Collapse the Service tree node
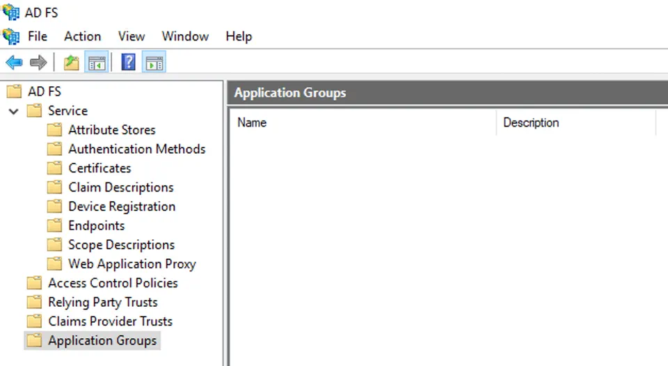The image size is (668, 366). click(14, 111)
